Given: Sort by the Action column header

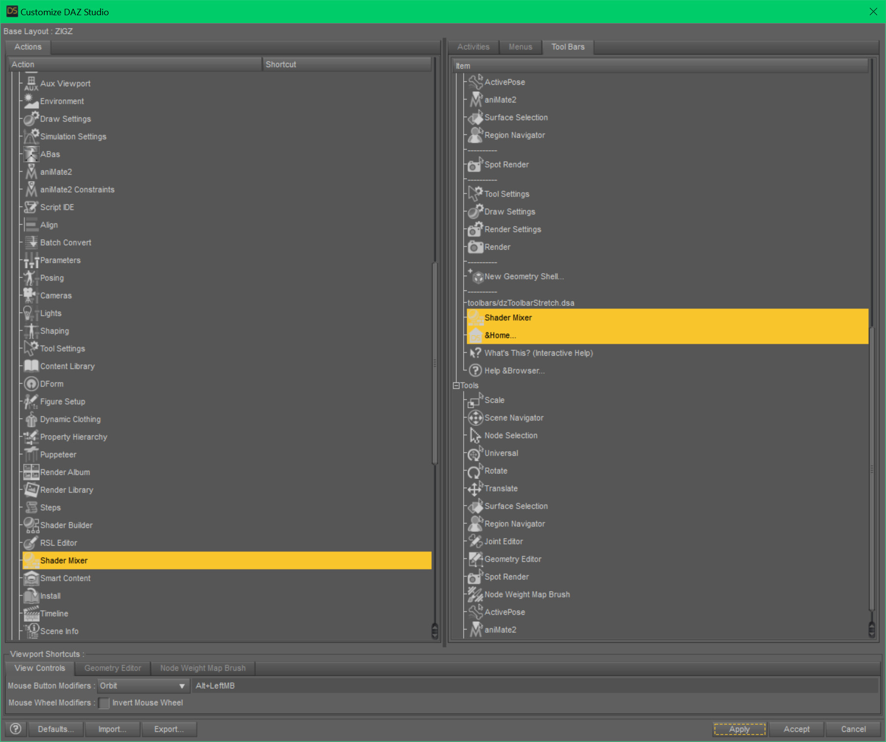Looking at the screenshot, I should tap(135, 64).
